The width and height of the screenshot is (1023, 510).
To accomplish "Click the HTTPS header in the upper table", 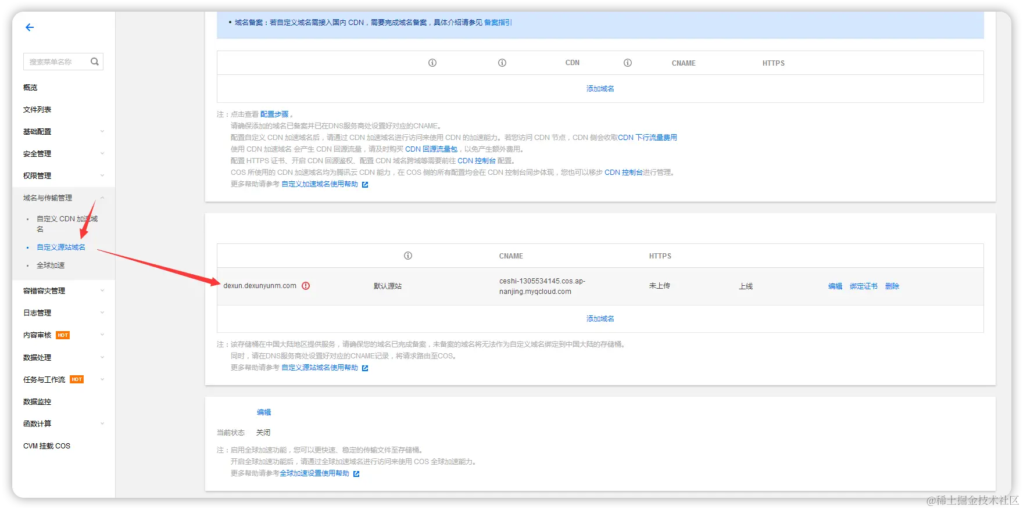I will tap(774, 63).
